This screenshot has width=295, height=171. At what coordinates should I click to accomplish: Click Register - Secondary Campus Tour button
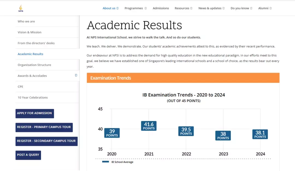(x=46, y=141)
